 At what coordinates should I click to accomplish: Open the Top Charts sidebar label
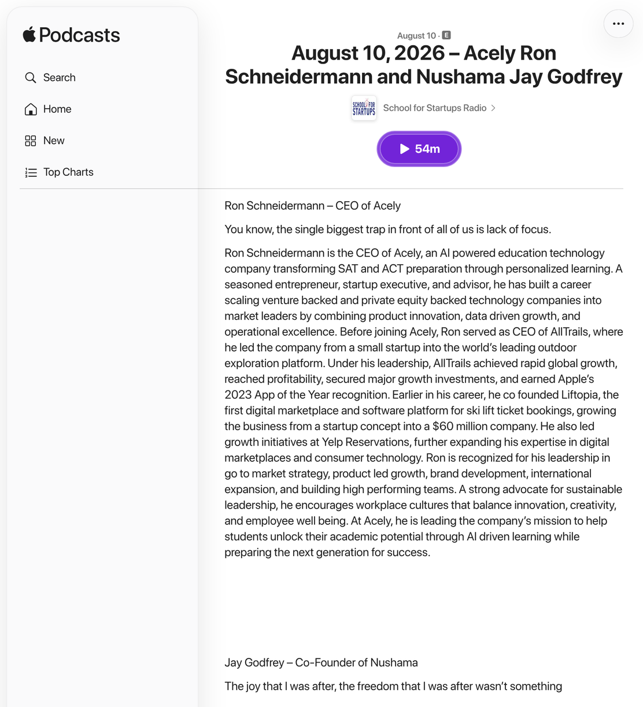click(x=68, y=172)
